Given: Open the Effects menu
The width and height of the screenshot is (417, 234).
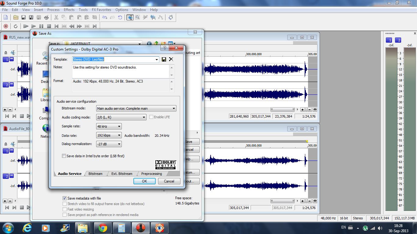Looking at the screenshot, I should (x=69, y=10).
